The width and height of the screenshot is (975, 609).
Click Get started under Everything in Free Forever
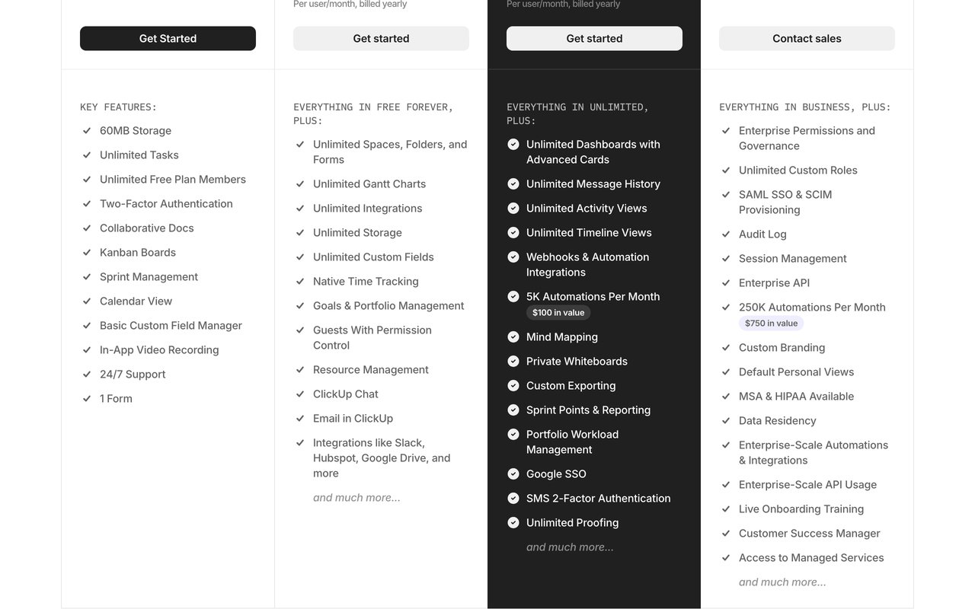[381, 39]
